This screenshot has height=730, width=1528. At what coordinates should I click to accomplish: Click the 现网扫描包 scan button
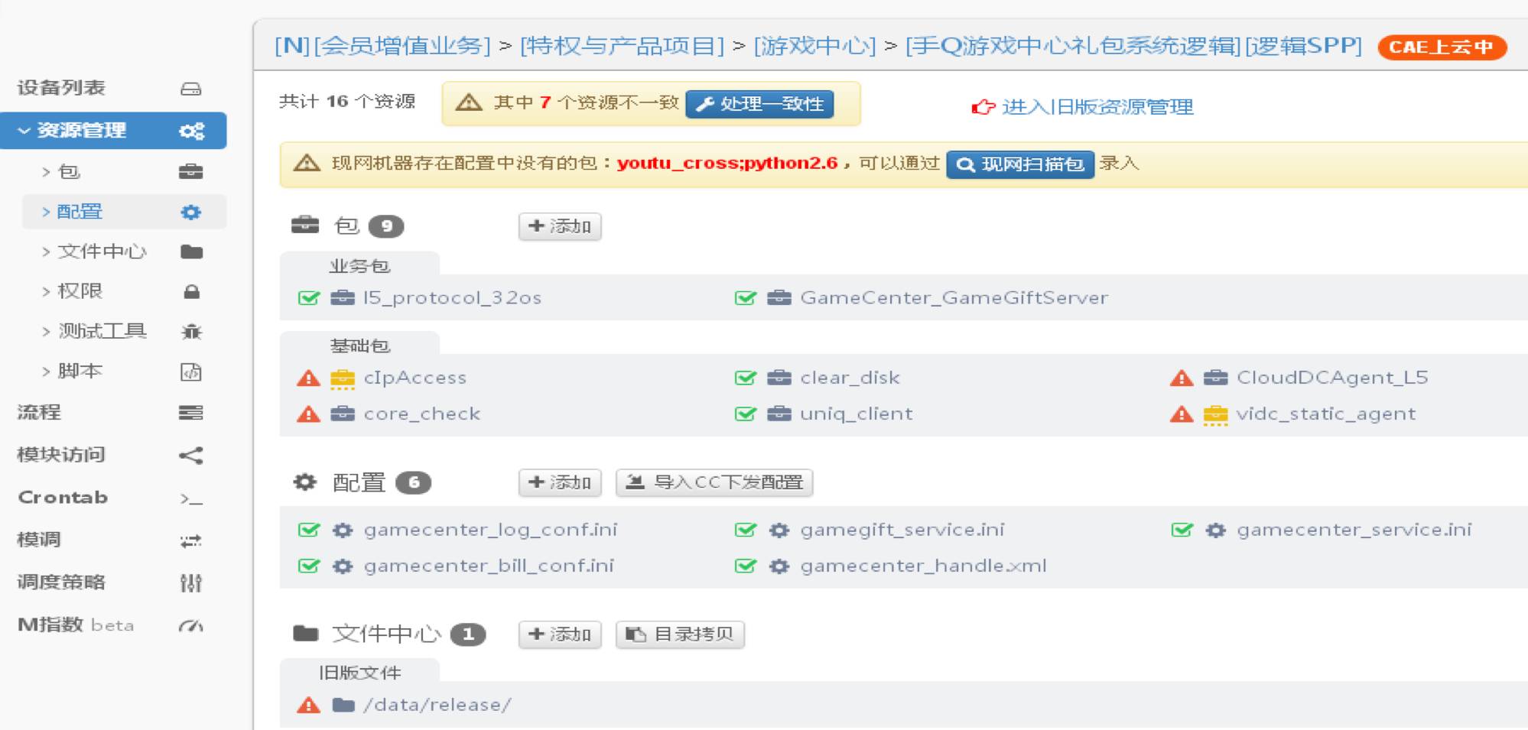point(1020,164)
